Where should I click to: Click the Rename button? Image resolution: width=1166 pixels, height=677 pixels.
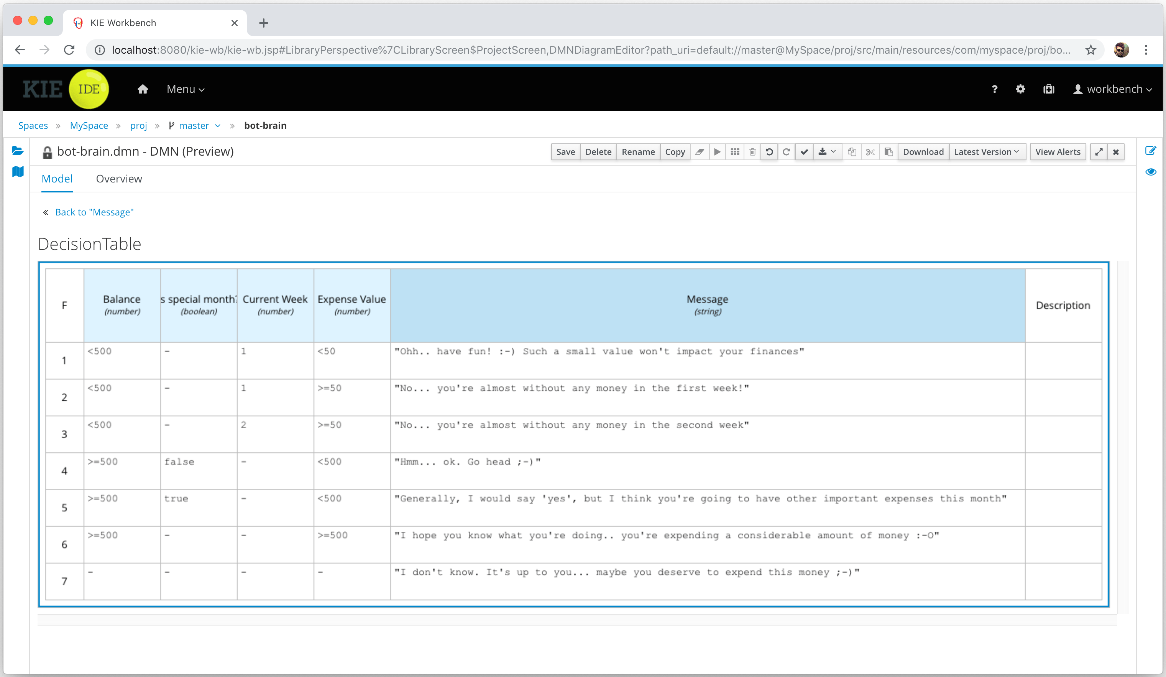tap(638, 152)
